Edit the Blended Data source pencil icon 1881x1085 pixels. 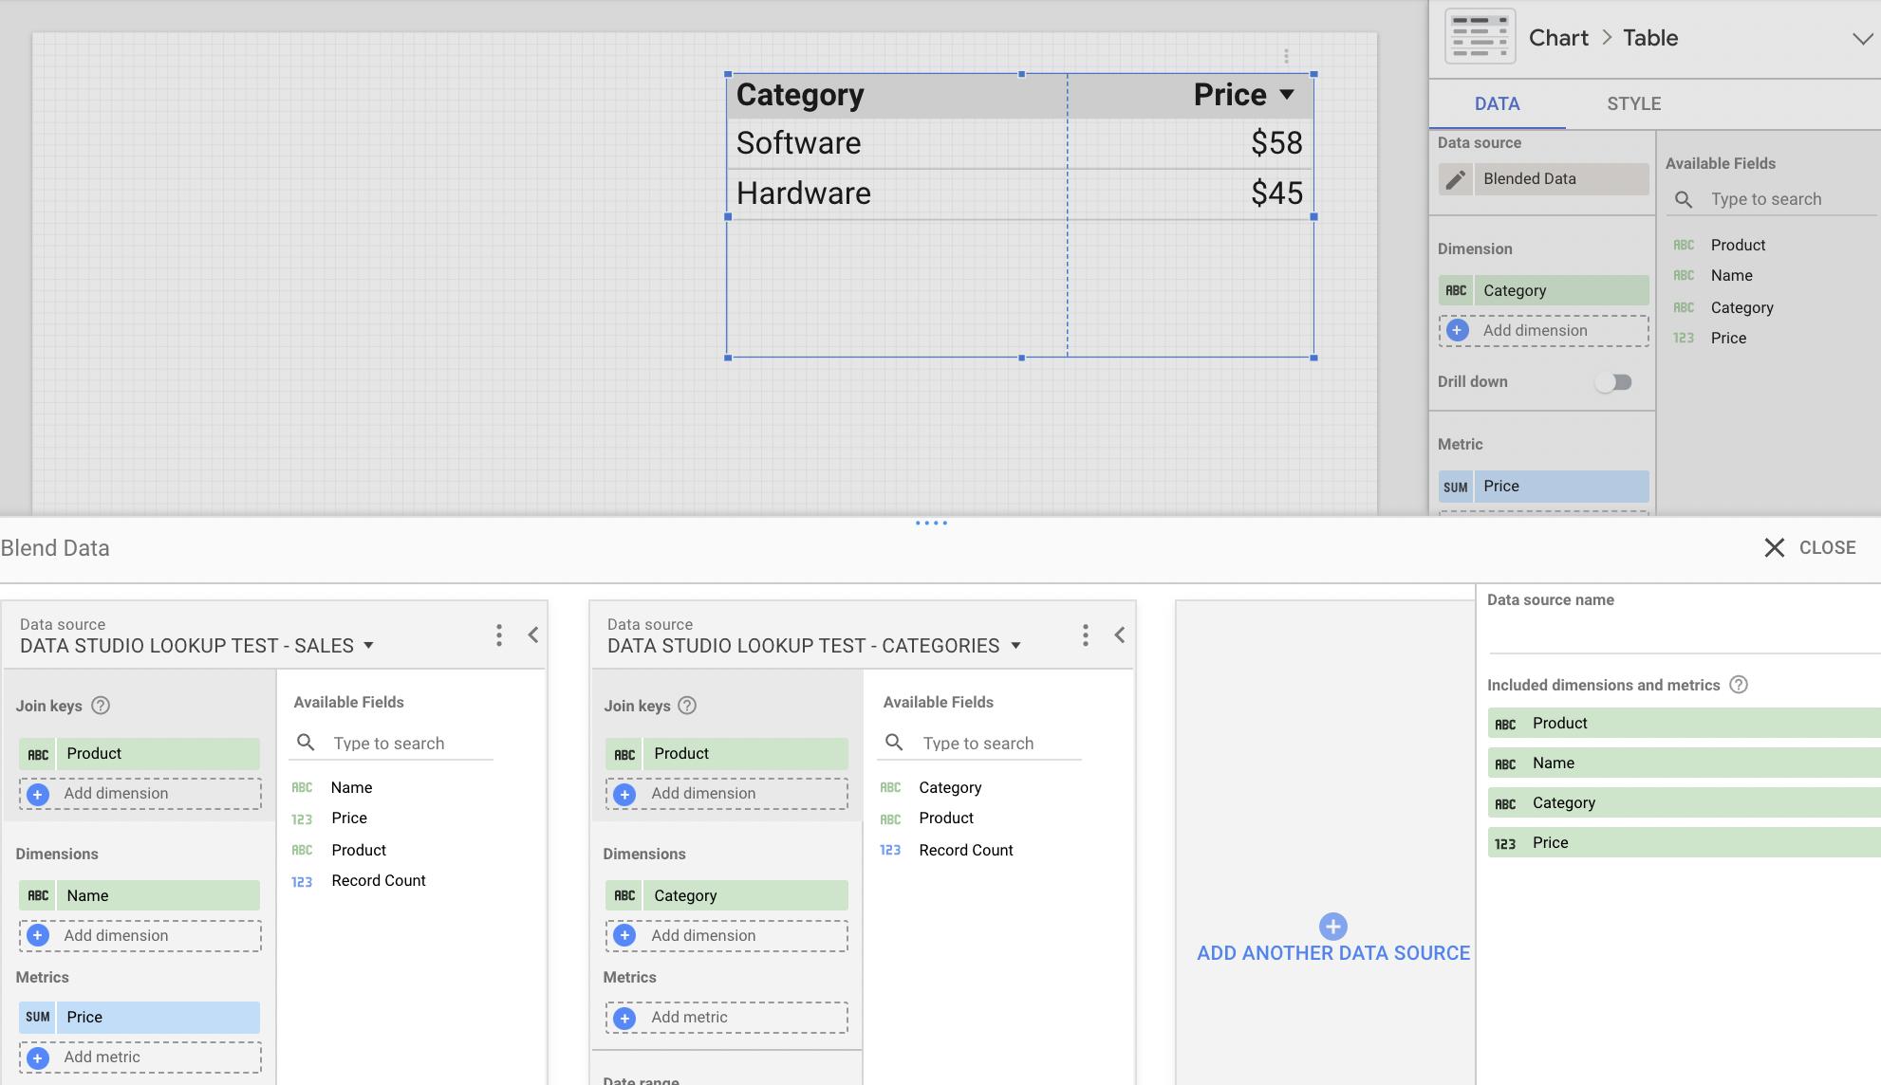1456,179
